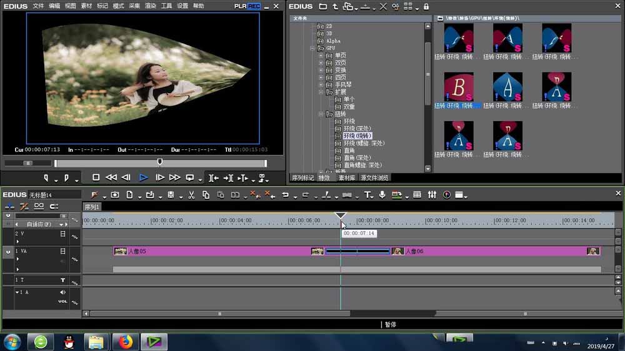The width and height of the screenshot is (625, 351).
Task: Click the Fast Forward button in the player
Action: [174, 177]
